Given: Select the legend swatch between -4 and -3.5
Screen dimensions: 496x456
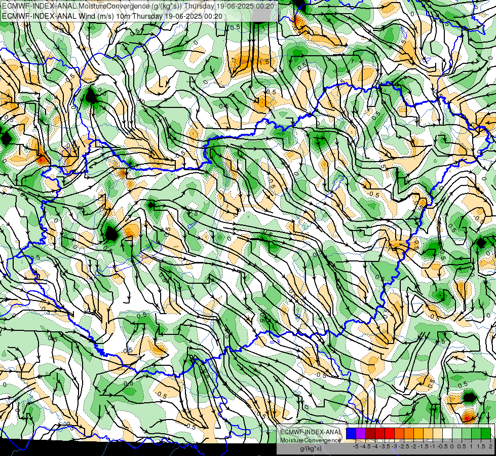Looking at the screenshot, I should tap(380, 434).
